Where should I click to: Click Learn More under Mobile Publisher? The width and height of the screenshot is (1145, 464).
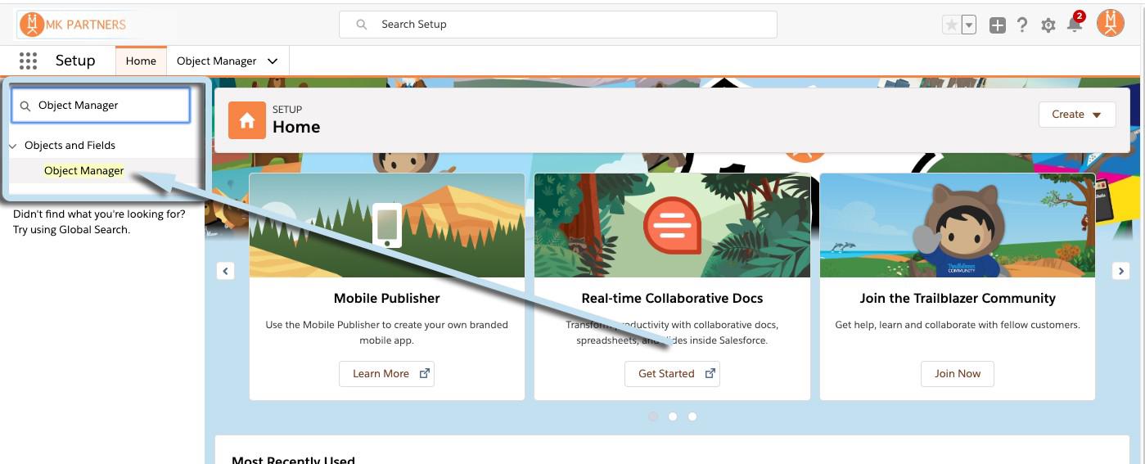click(386, 373)
